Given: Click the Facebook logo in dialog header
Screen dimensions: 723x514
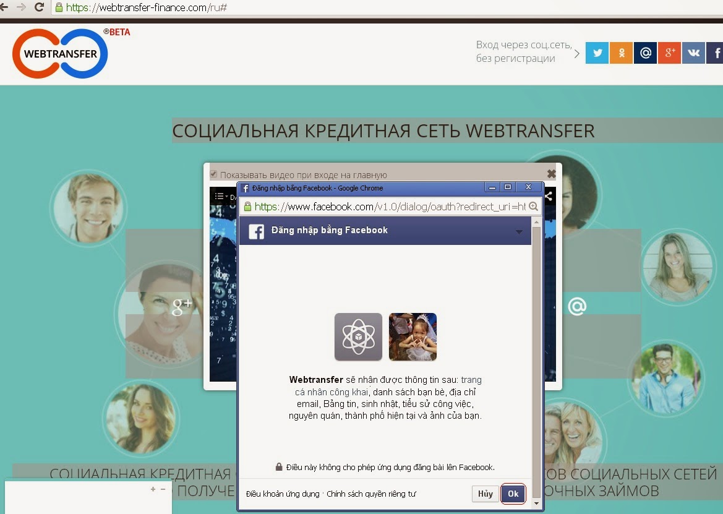Looking at the screenshot, I should (x=257, y=231).
